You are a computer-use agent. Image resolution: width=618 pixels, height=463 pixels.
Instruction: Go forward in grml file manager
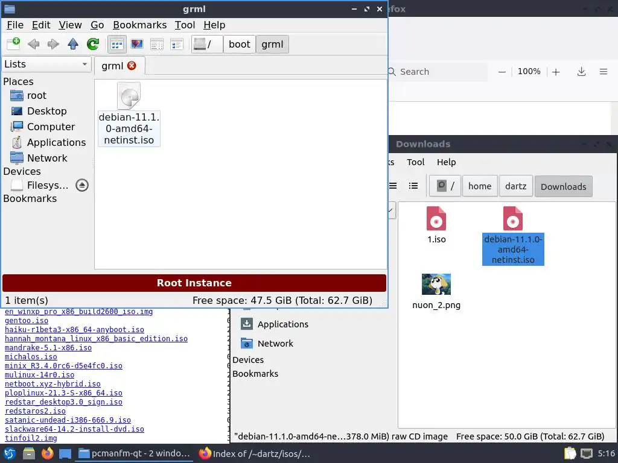[53, 44]
